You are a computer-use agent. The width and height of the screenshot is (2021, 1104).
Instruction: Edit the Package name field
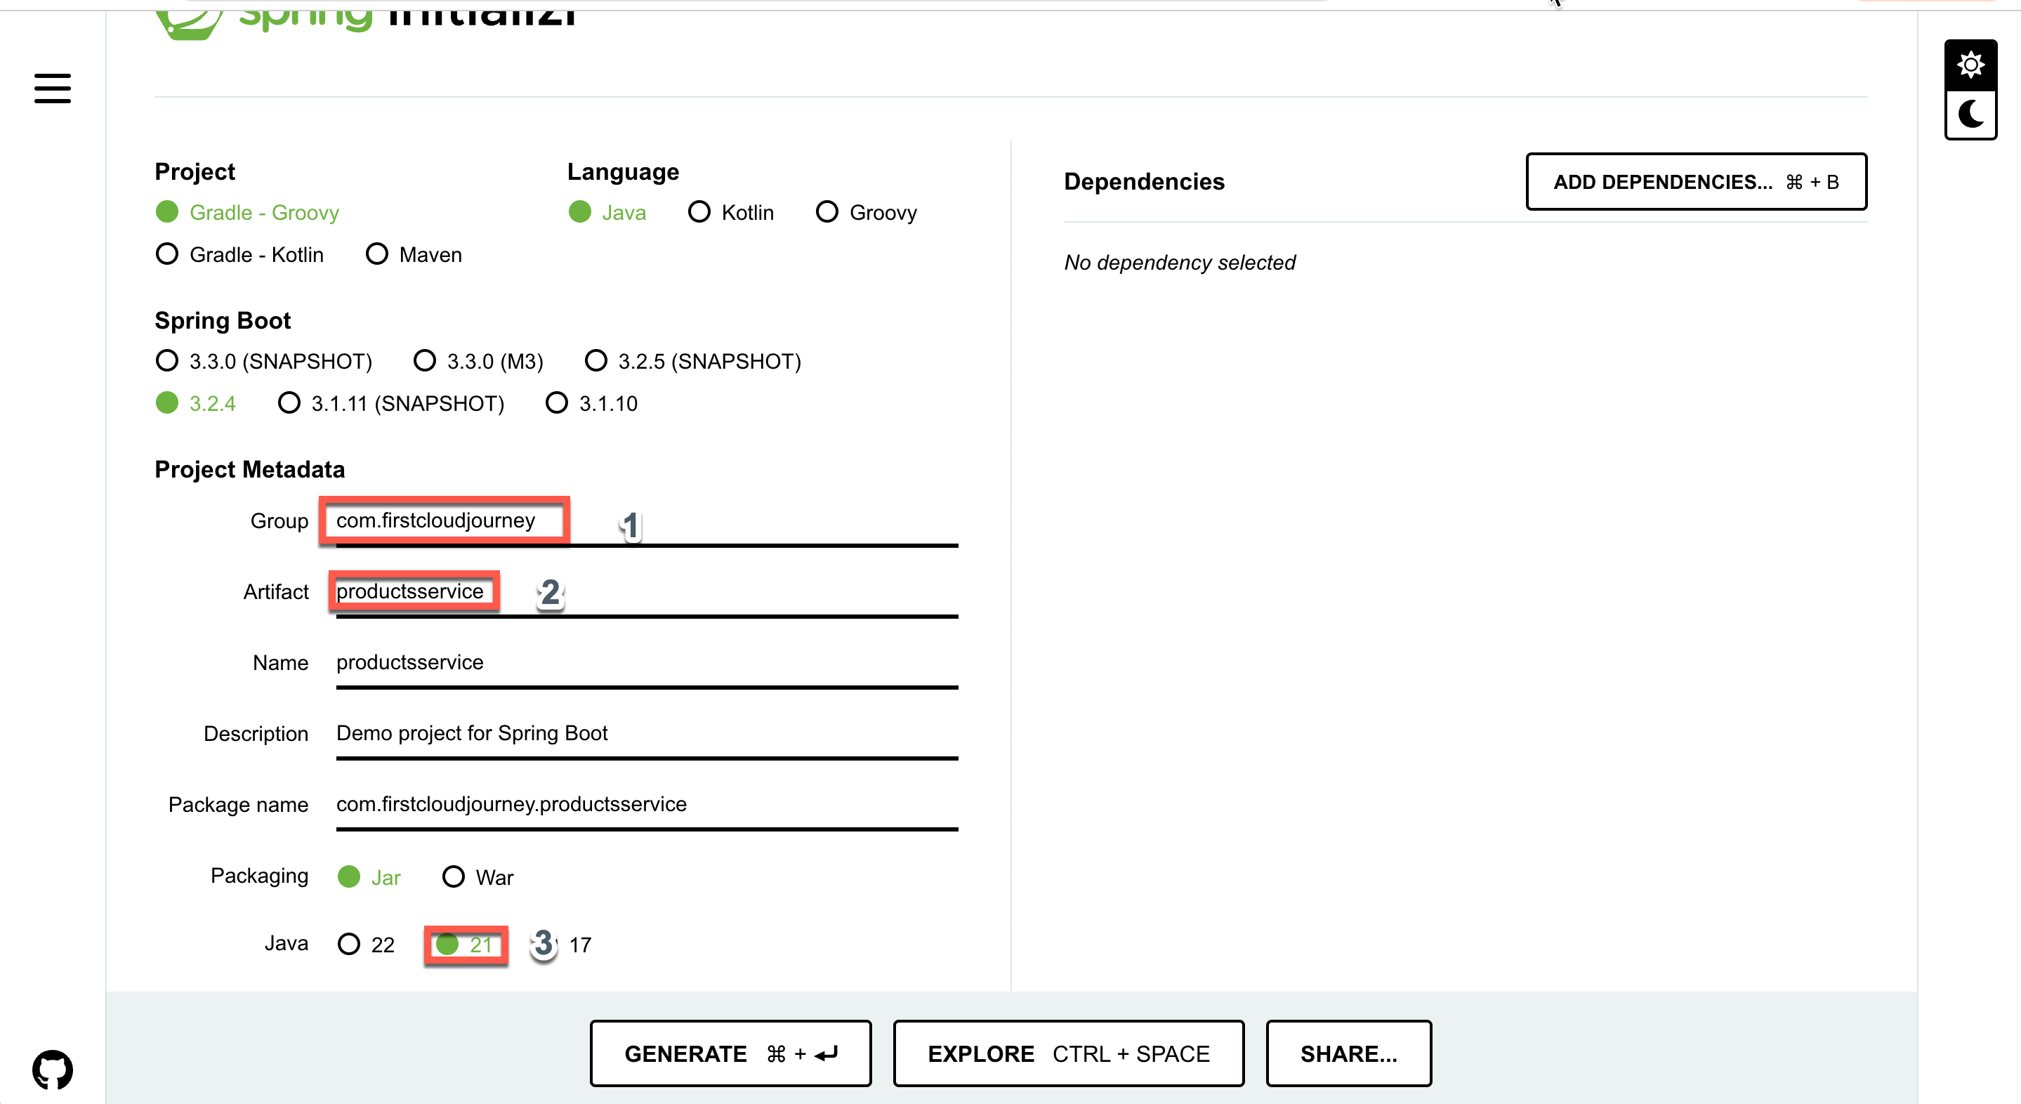tap(647, 804)
